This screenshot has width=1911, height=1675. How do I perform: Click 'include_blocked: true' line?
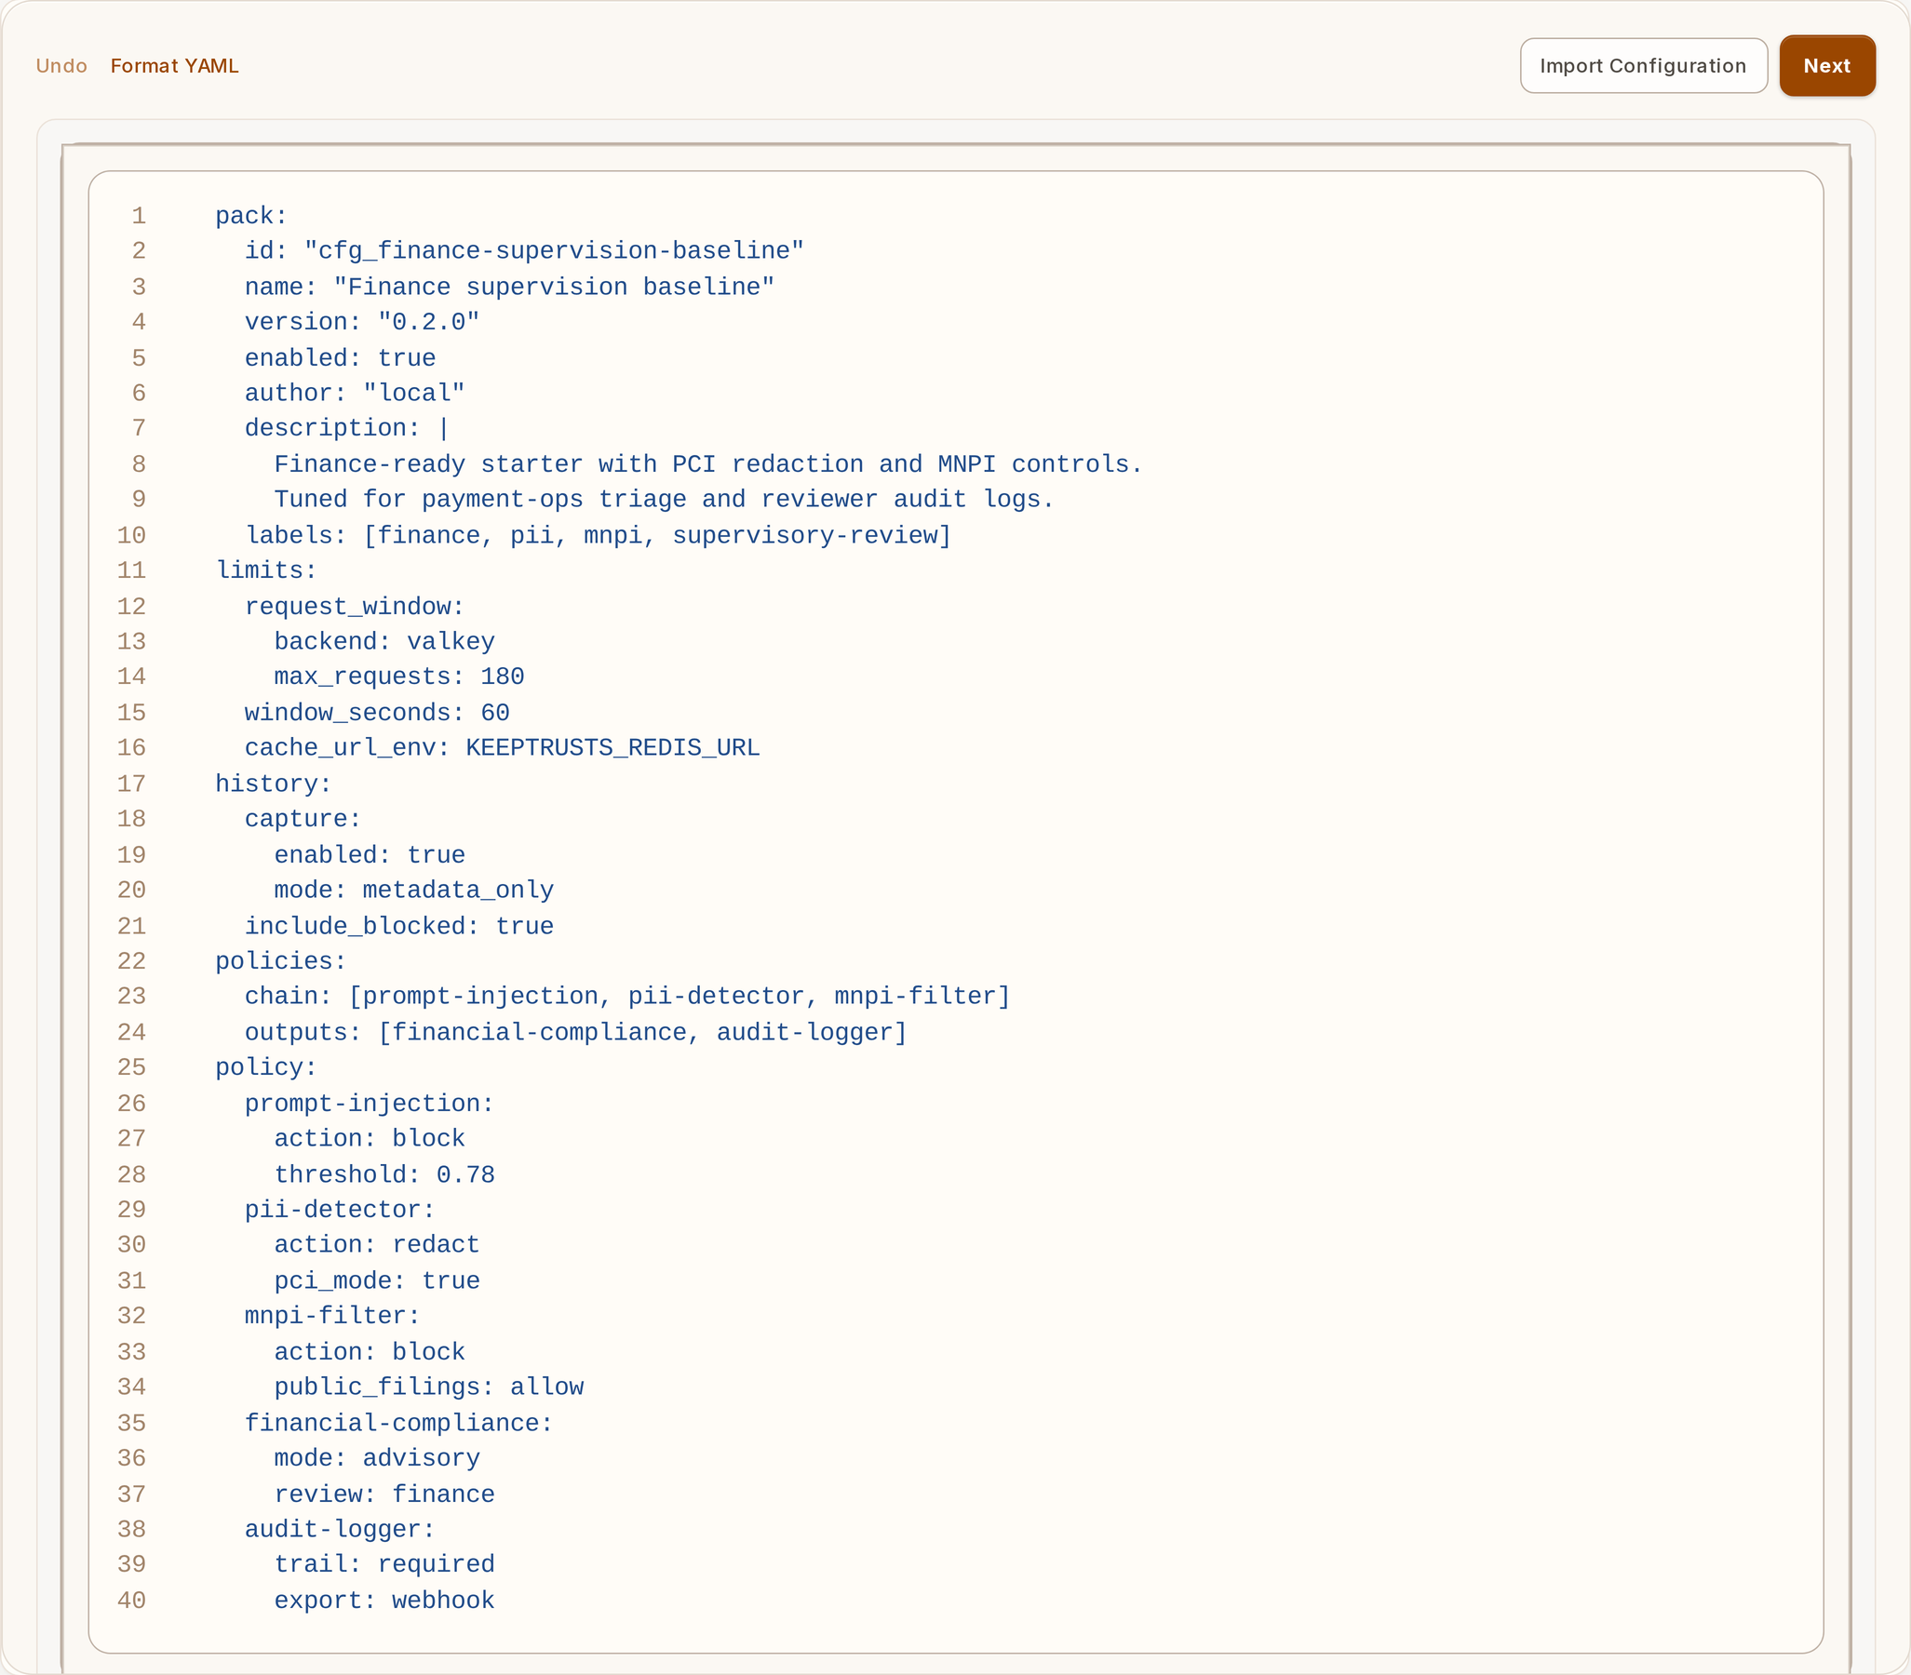pos(398,926)
